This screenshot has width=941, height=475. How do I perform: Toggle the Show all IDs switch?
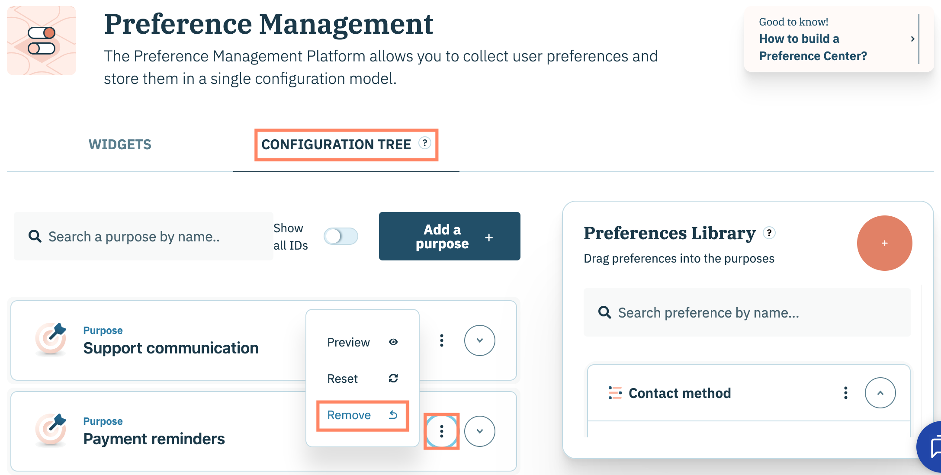pos(341,236)
